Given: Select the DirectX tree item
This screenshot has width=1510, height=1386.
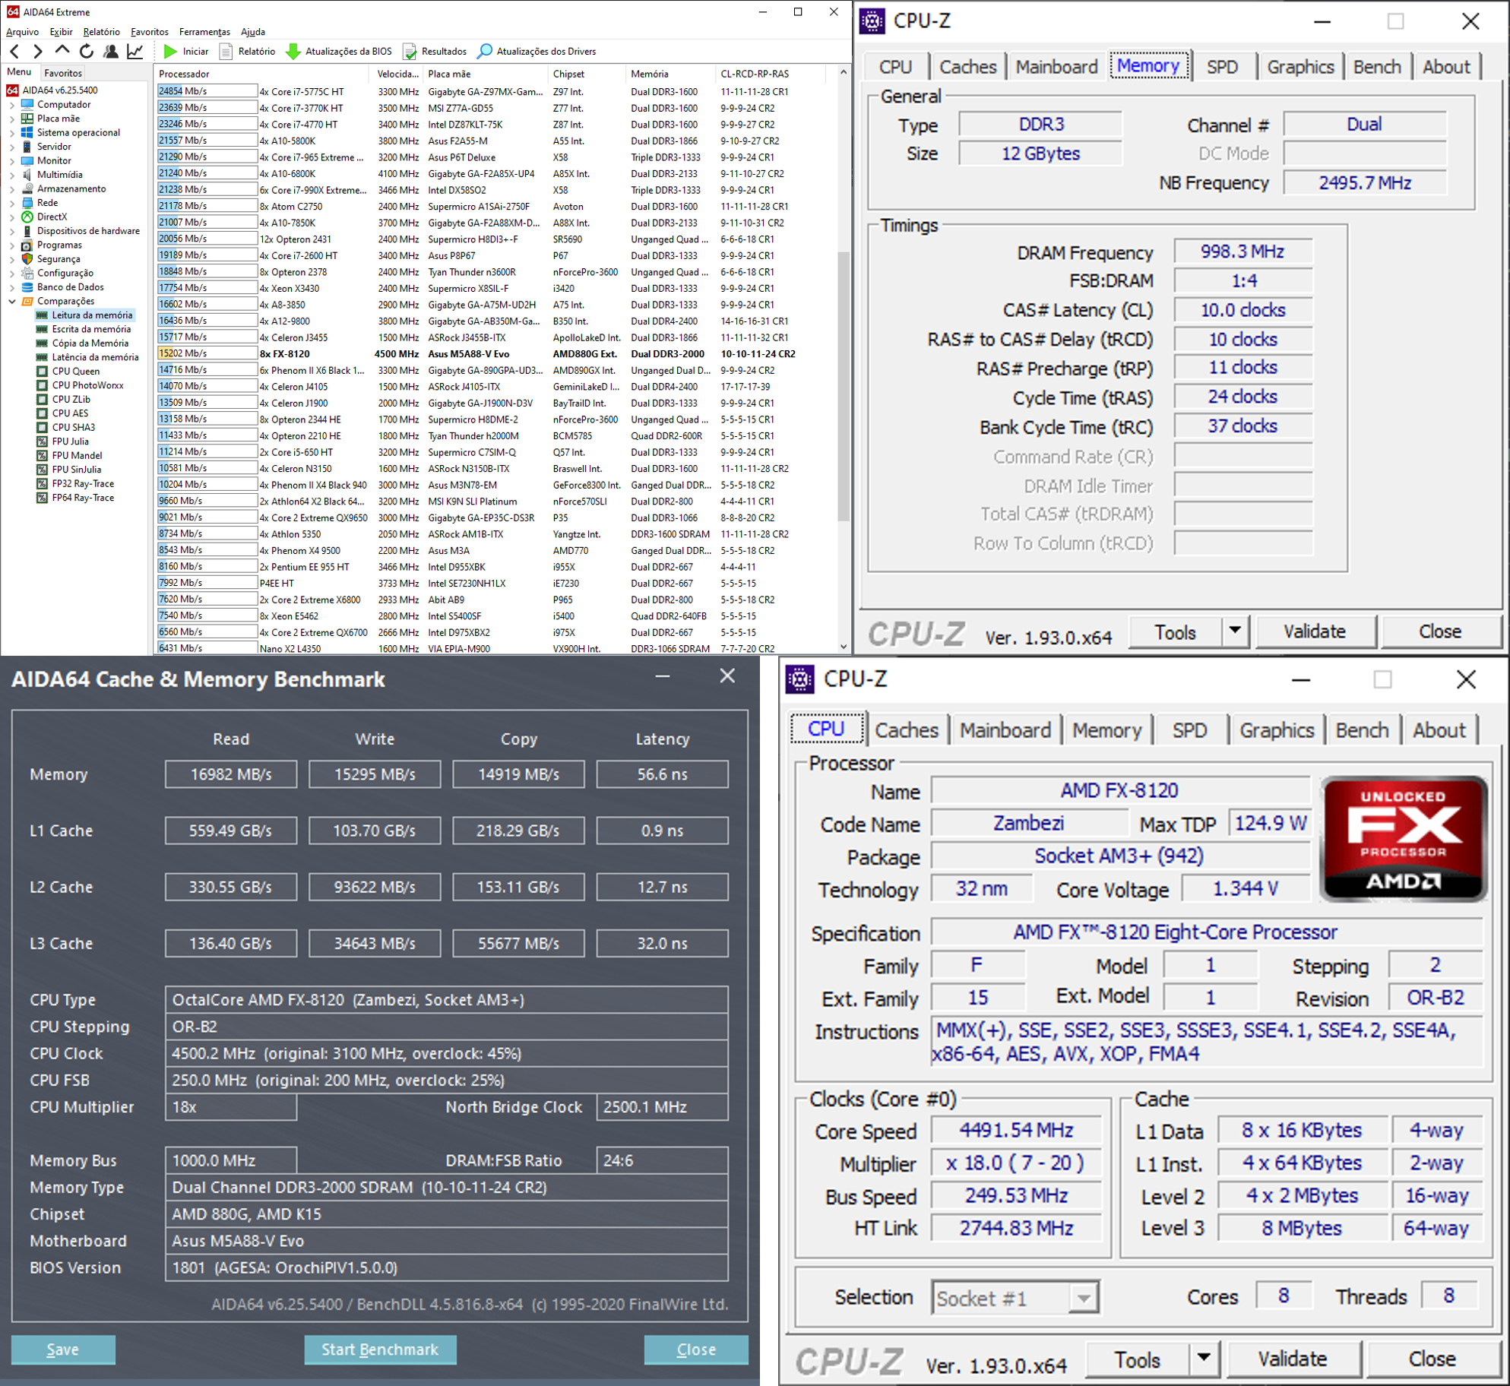Looking at the screenshot, I should 52,217.
